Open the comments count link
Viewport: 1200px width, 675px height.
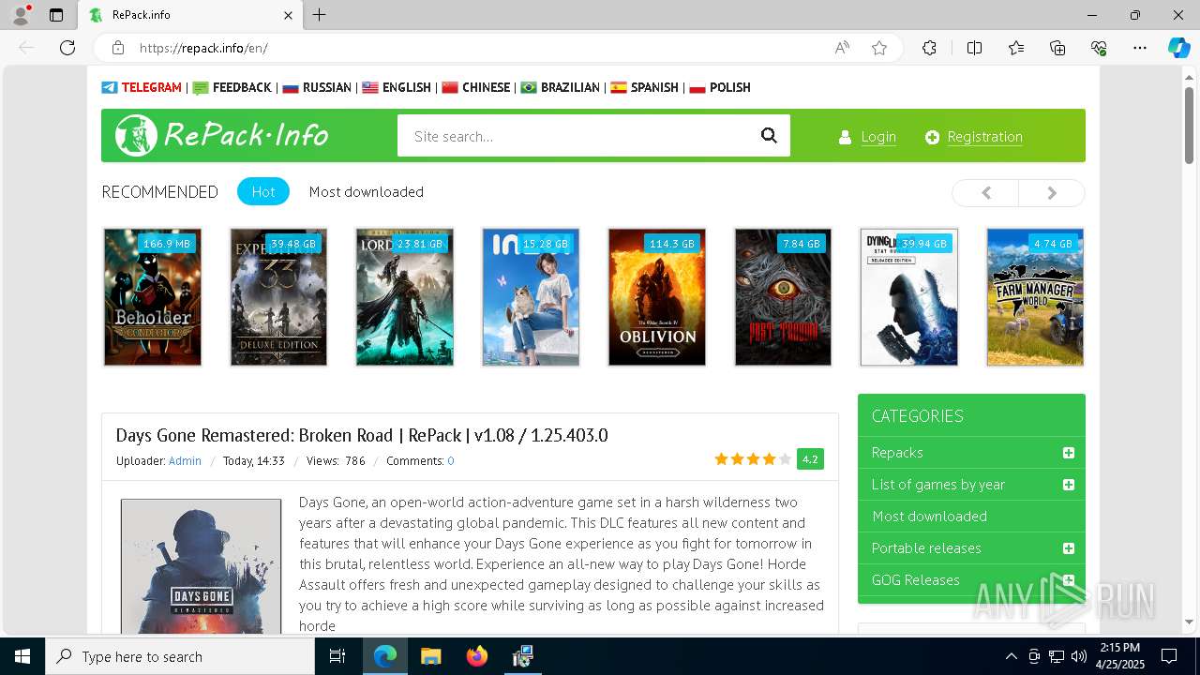(x=451, y=461)
